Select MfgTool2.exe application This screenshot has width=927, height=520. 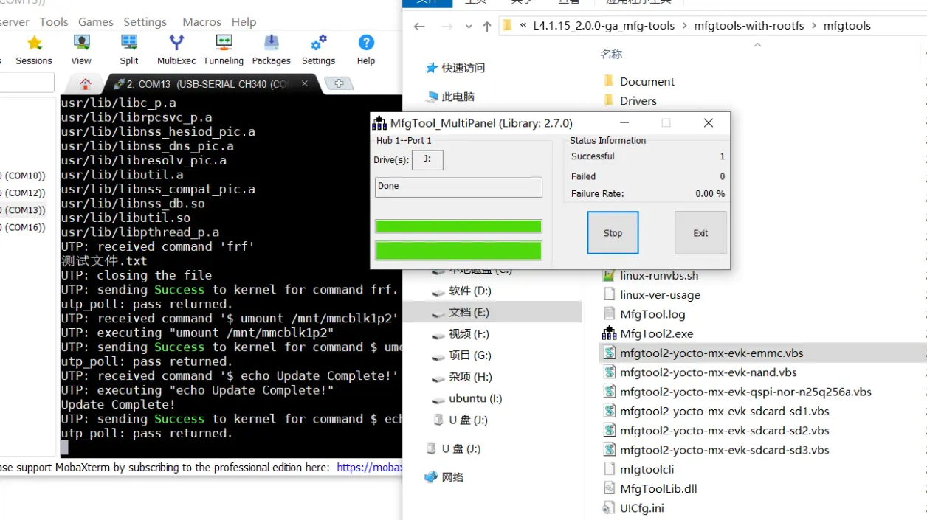pyautogui.click(x=657, y=333)
